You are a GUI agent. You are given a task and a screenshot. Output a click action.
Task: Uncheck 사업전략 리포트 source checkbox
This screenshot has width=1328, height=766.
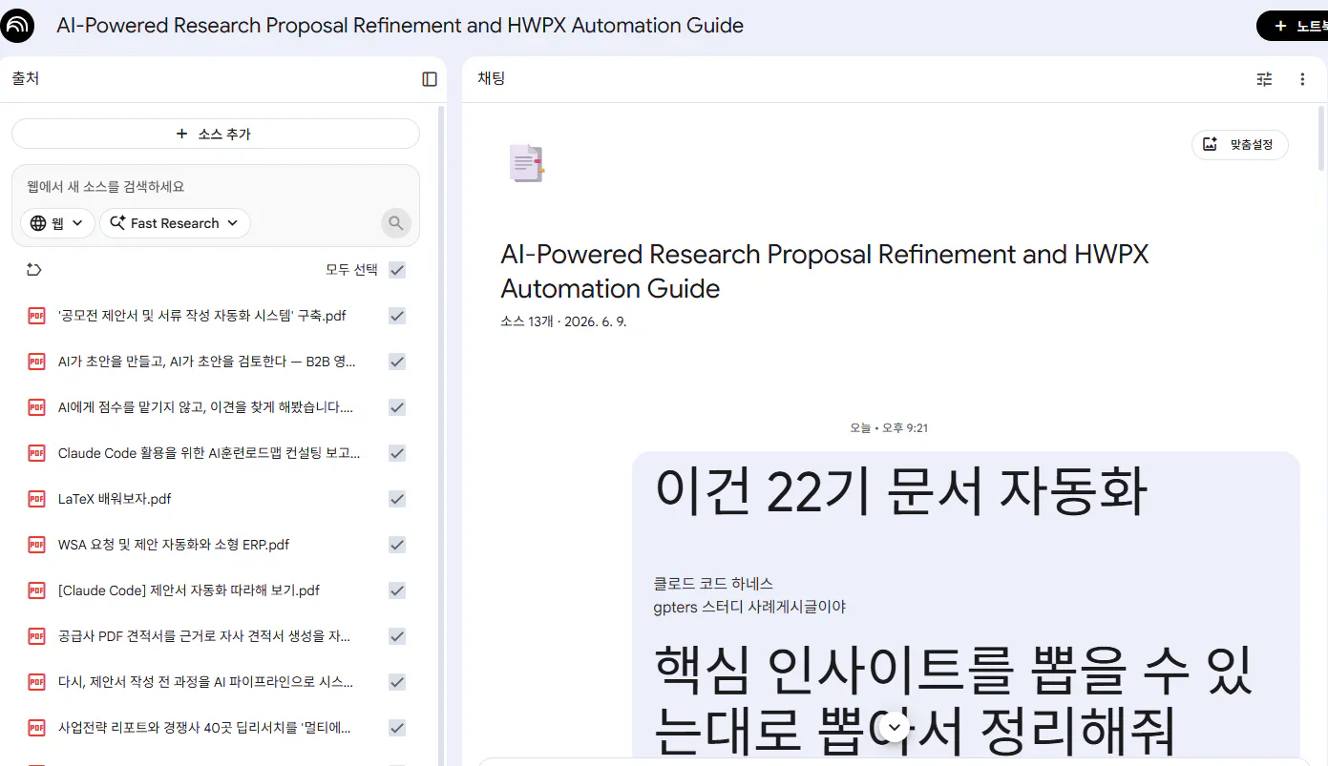pyautogui.click(x=397, y=728)
